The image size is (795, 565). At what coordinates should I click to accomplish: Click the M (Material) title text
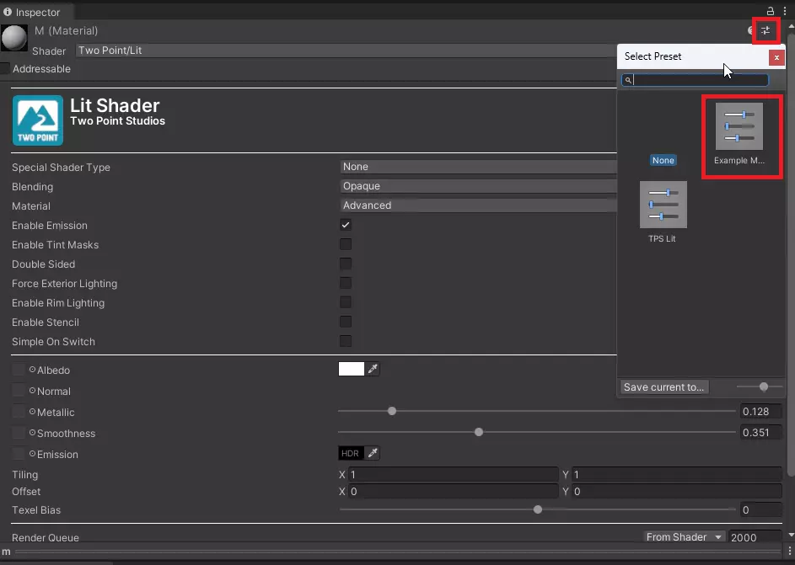pos(66,30)
